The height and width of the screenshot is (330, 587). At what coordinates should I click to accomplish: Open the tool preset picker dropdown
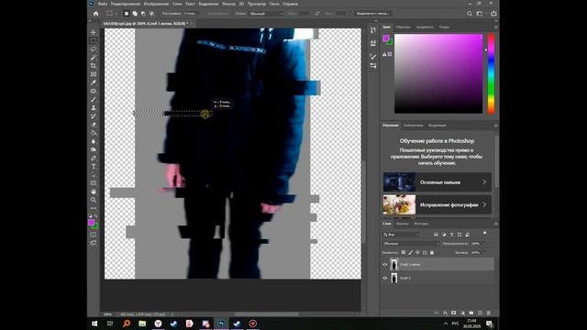tap(111, 14)
